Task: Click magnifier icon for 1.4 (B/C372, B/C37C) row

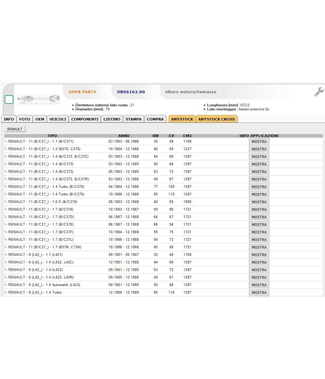Action: coord(5,156)
